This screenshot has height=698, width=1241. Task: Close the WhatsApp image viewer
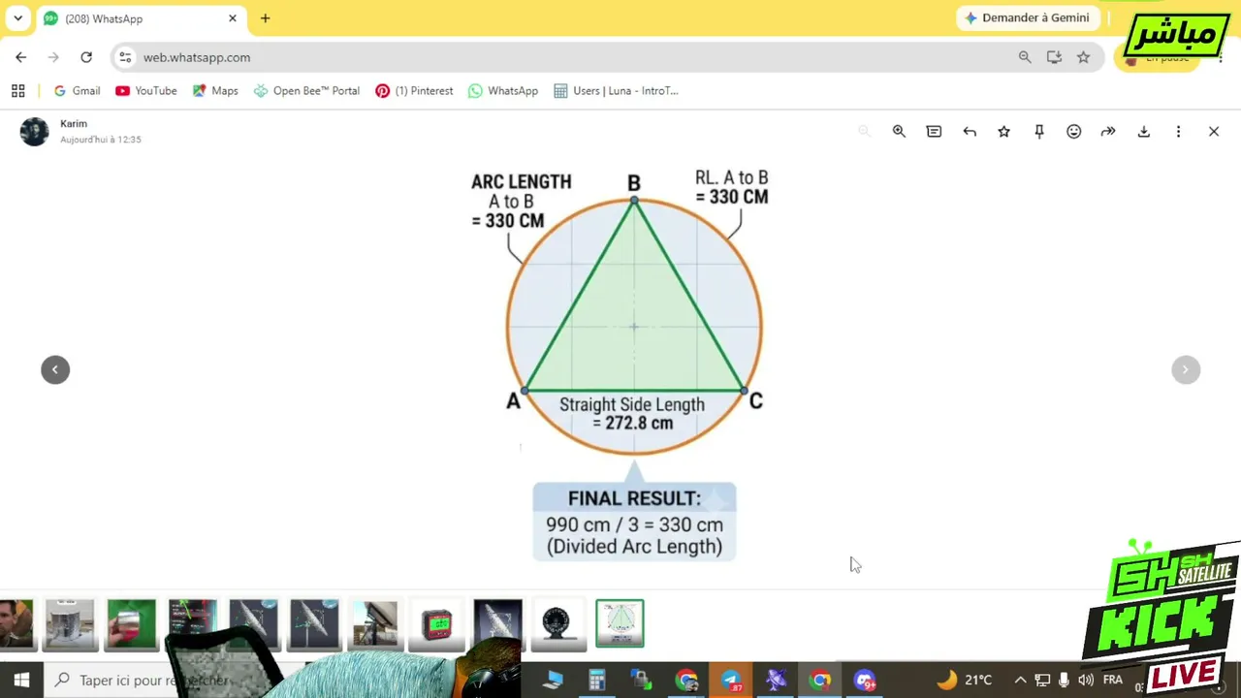click(1214, 131)
